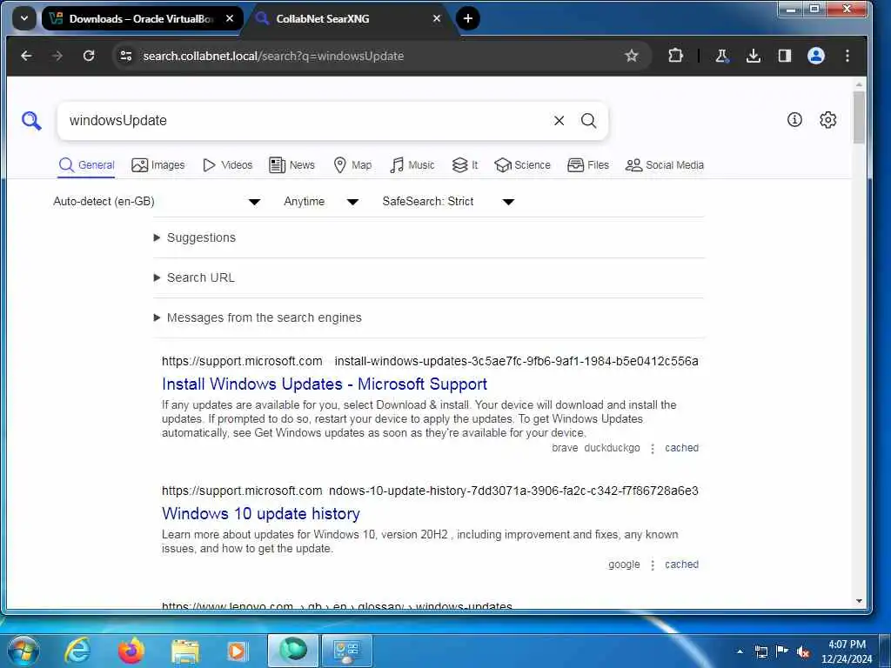Expand Messages from the search engines
Screen dimensions: 891x668
click(258, 317)
